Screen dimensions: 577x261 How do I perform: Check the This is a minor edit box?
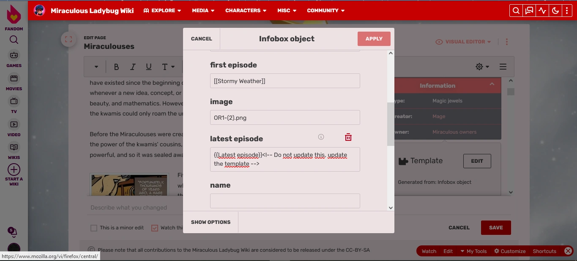pos(94,228)
